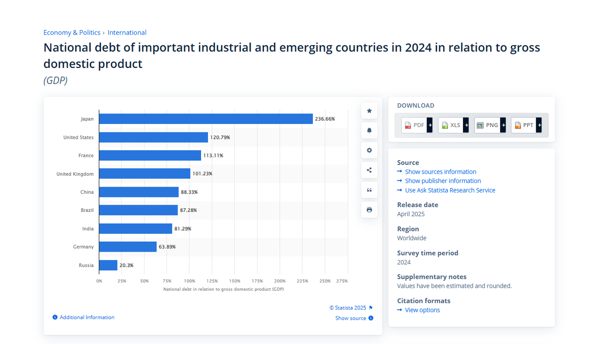Download the chart as PNG
This screenshot has width=589, height=344.
(x=490, y=125)
